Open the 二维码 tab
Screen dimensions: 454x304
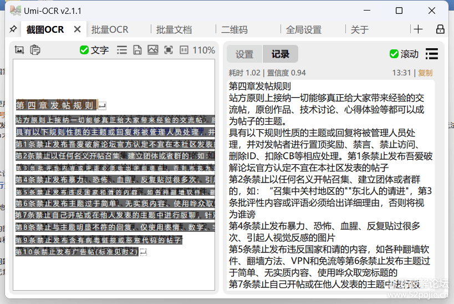click(x=234, y=30)
